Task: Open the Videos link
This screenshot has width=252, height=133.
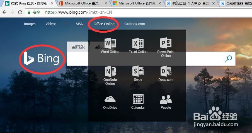Action: [x=51, y=24]
